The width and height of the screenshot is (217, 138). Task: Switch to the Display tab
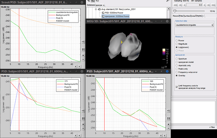pos(199,16)
